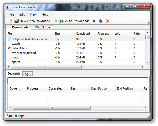Screen dimensions: 158x126
Task: Click the pause all downloads icon
Action: (100, 21)
